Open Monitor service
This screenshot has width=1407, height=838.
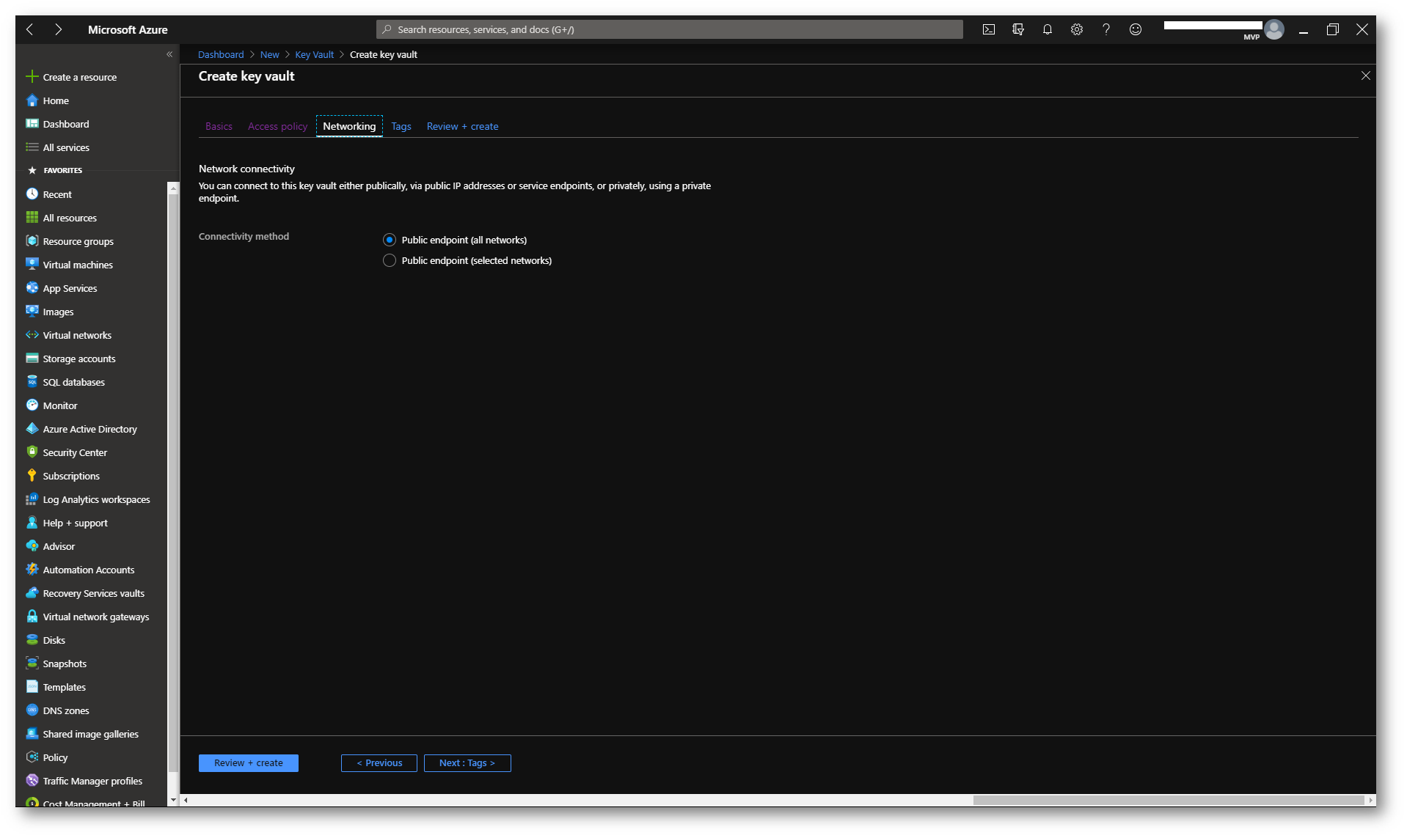[x=59, y=405]
